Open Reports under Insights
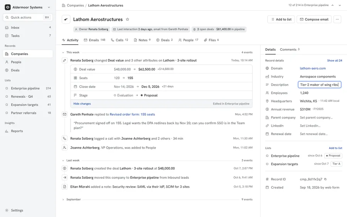This screenshot has width=347, height=217. point(28,131)
